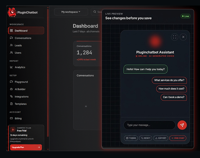
Task: Click the Upgrade Plan button
Action: point(26,147)
